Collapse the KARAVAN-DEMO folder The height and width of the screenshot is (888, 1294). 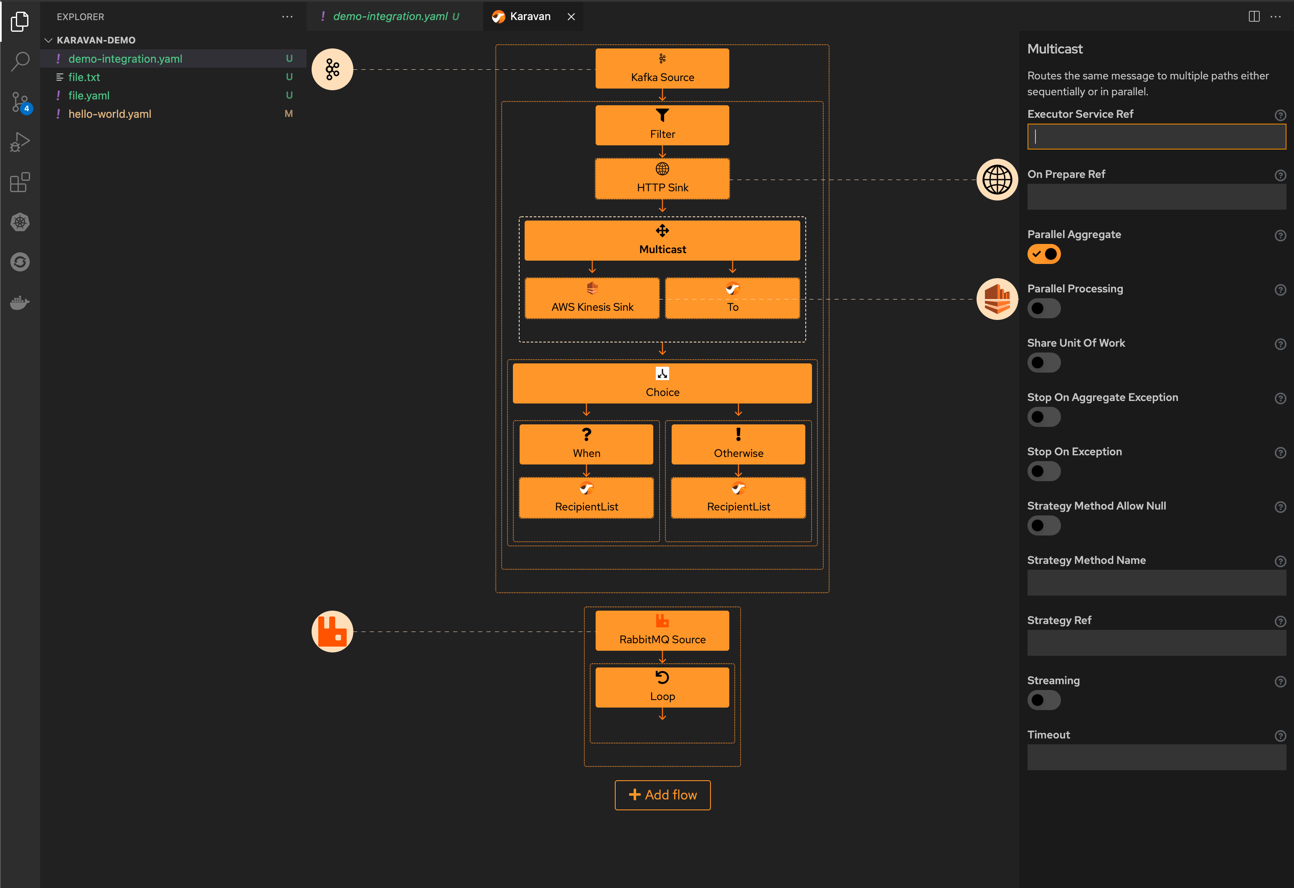click(49, 40)
